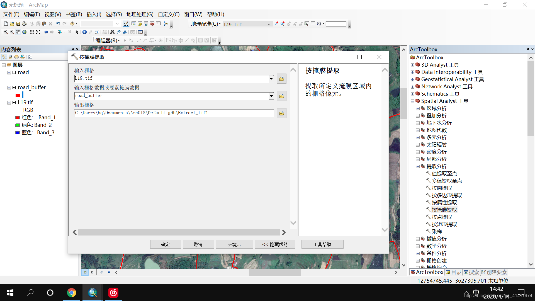Switch to the 搜索 tab
Viewport: 535px width, 301px height.
(471, 272)
